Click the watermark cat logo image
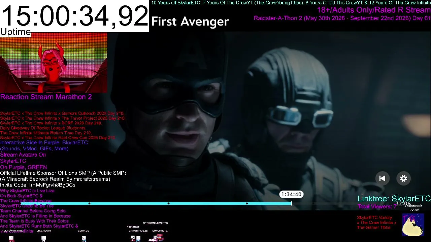Screen dimensions: 431x242 tap(413, 225)
